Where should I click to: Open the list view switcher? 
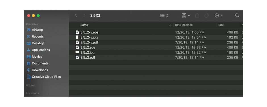(164, 16)
